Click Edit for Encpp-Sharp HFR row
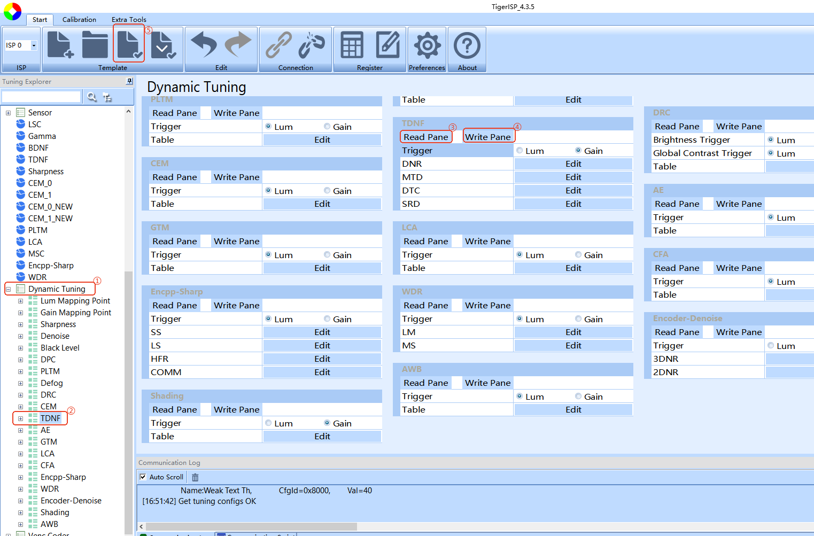Image resolution: width=814 pixels, height=536 pixels. tap(322, 359)
